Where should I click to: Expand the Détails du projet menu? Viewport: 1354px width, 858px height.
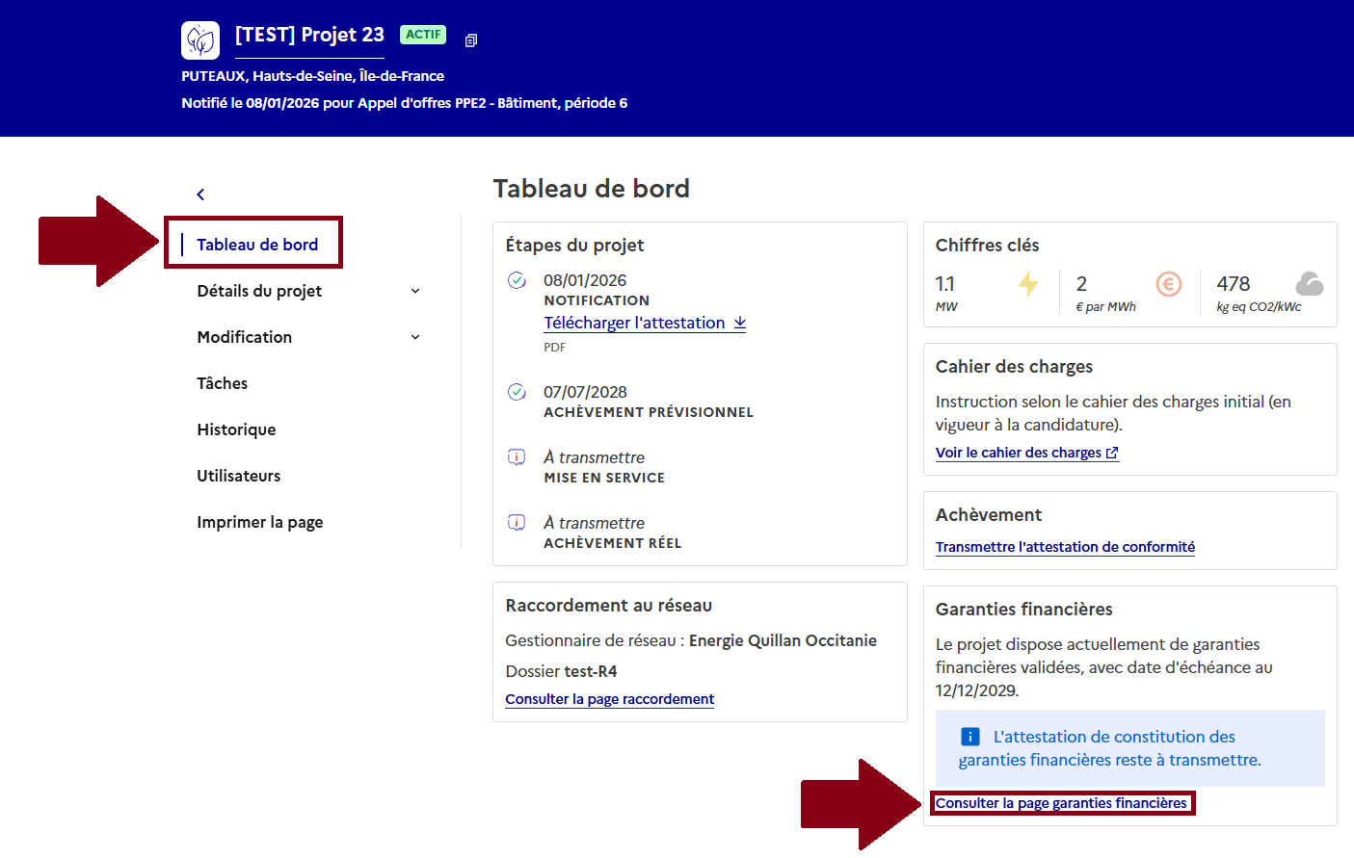point(415,291)
